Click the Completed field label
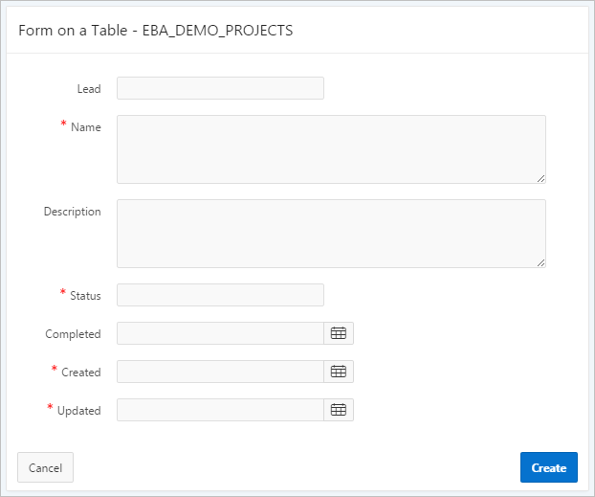 73,334
